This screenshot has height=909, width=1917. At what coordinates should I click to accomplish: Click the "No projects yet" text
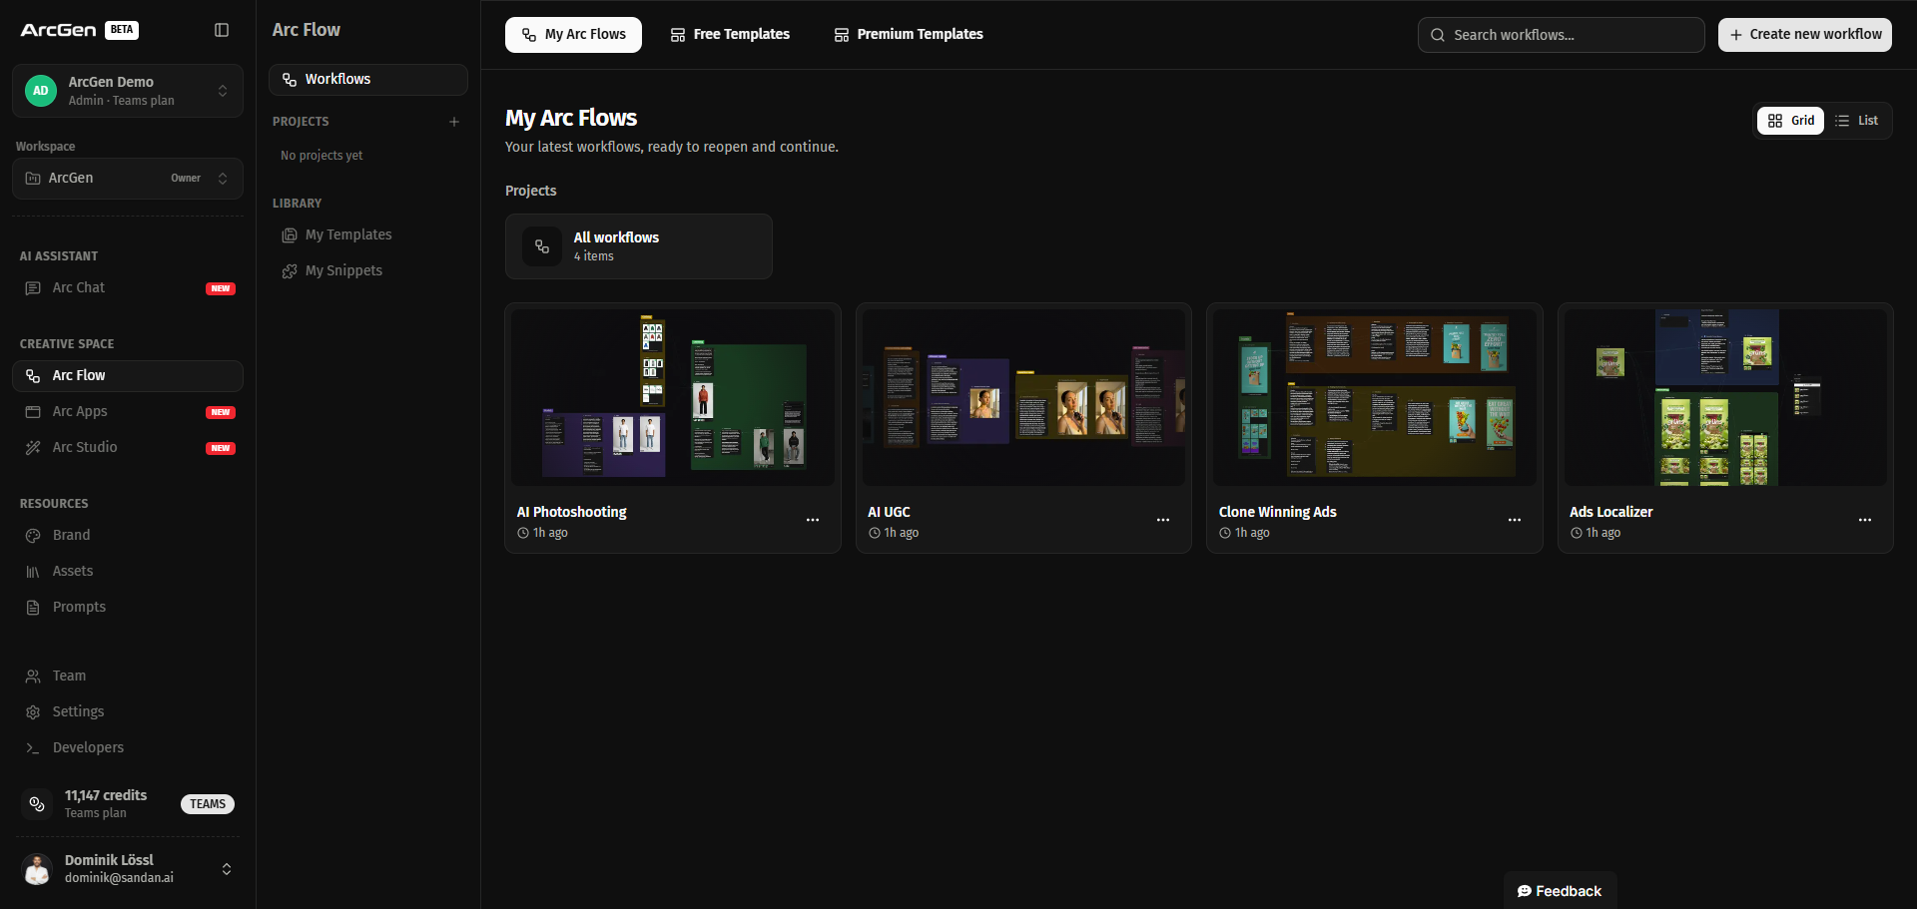[x=321, y=156]
